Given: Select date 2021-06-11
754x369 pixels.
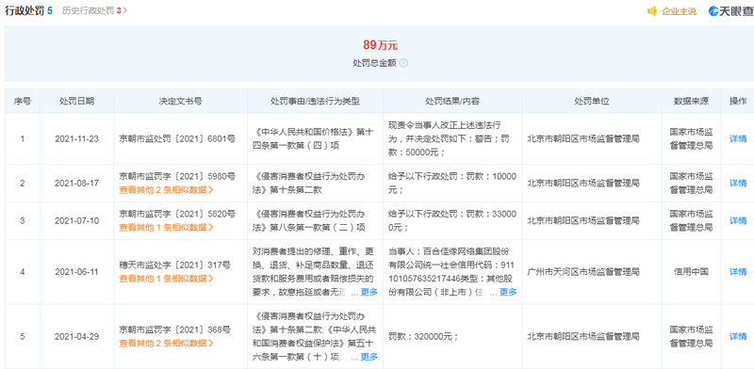Looking at the screenshot, I should [77, 271].
